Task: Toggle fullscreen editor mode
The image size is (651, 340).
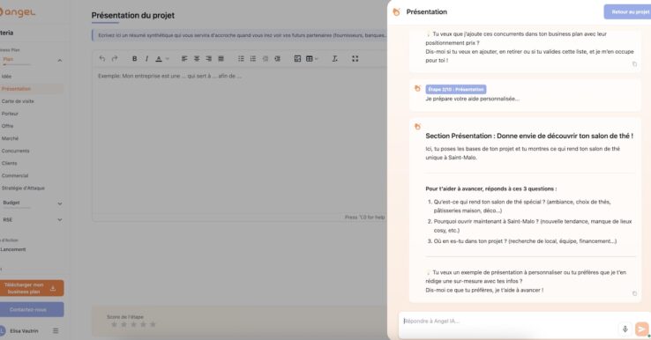Action: [x=355, y=59]
